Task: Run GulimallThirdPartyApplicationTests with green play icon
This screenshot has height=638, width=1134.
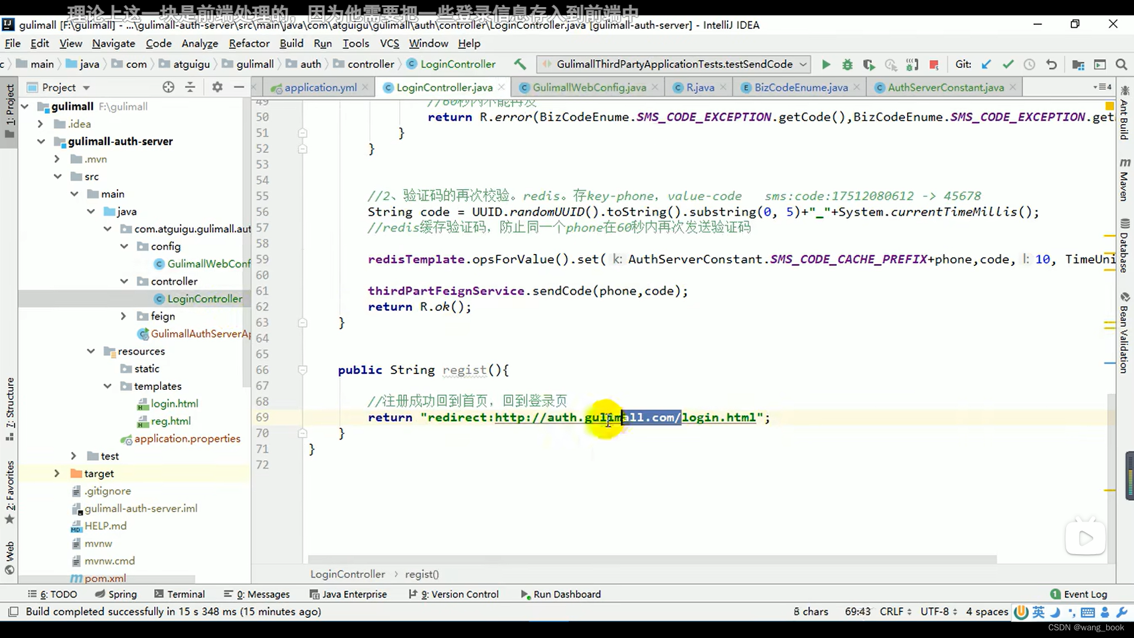Action: (x=826, y=64)
